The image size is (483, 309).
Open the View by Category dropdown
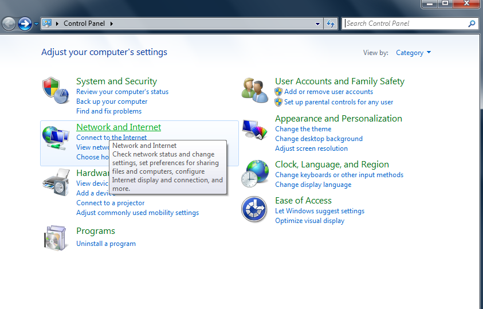(x=413, y=53)
